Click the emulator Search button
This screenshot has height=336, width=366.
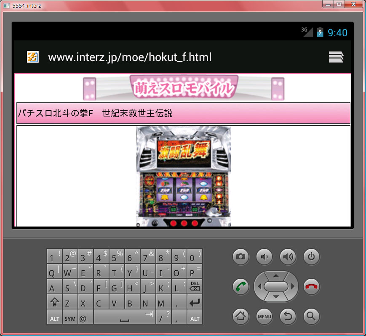point(311,316)
